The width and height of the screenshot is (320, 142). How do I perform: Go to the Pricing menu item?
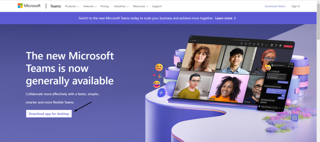coord(104,6)
